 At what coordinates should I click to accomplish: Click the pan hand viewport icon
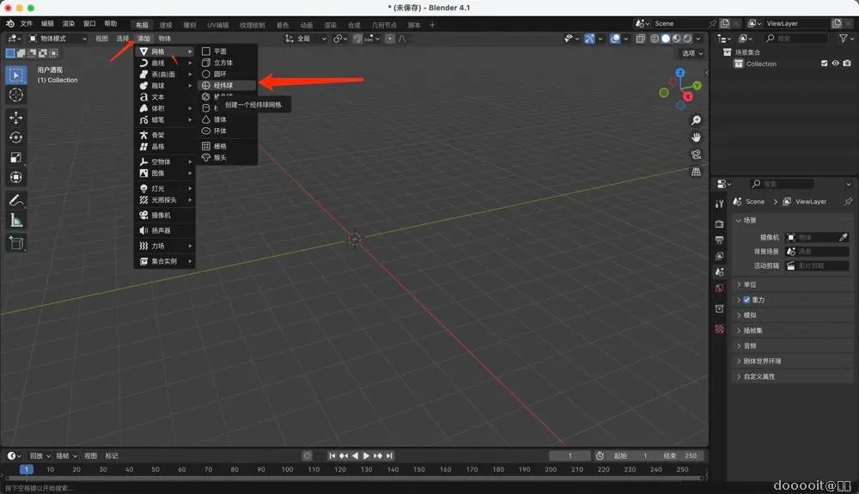click(x=696, y=137)
